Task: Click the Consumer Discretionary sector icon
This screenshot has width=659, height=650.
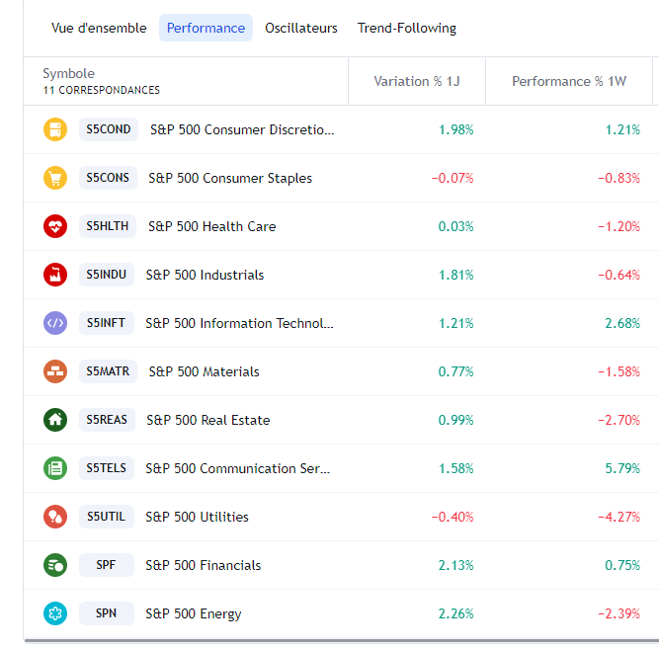Action: pos(55,129)
